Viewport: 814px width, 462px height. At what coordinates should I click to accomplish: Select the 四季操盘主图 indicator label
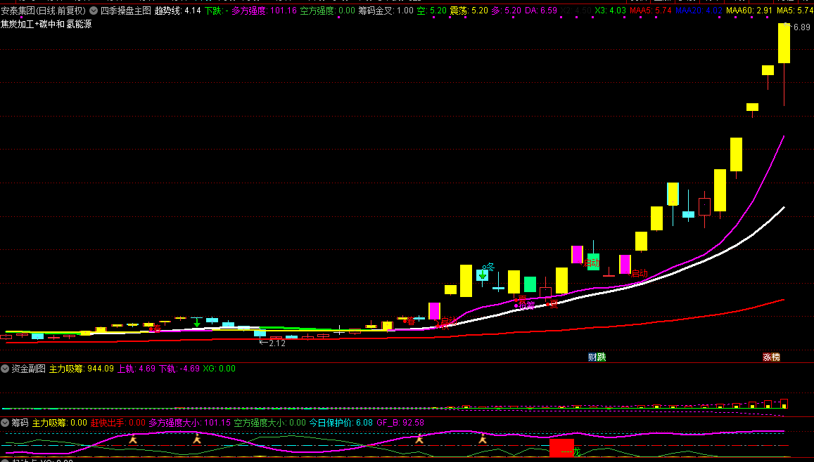click(126, 11)
